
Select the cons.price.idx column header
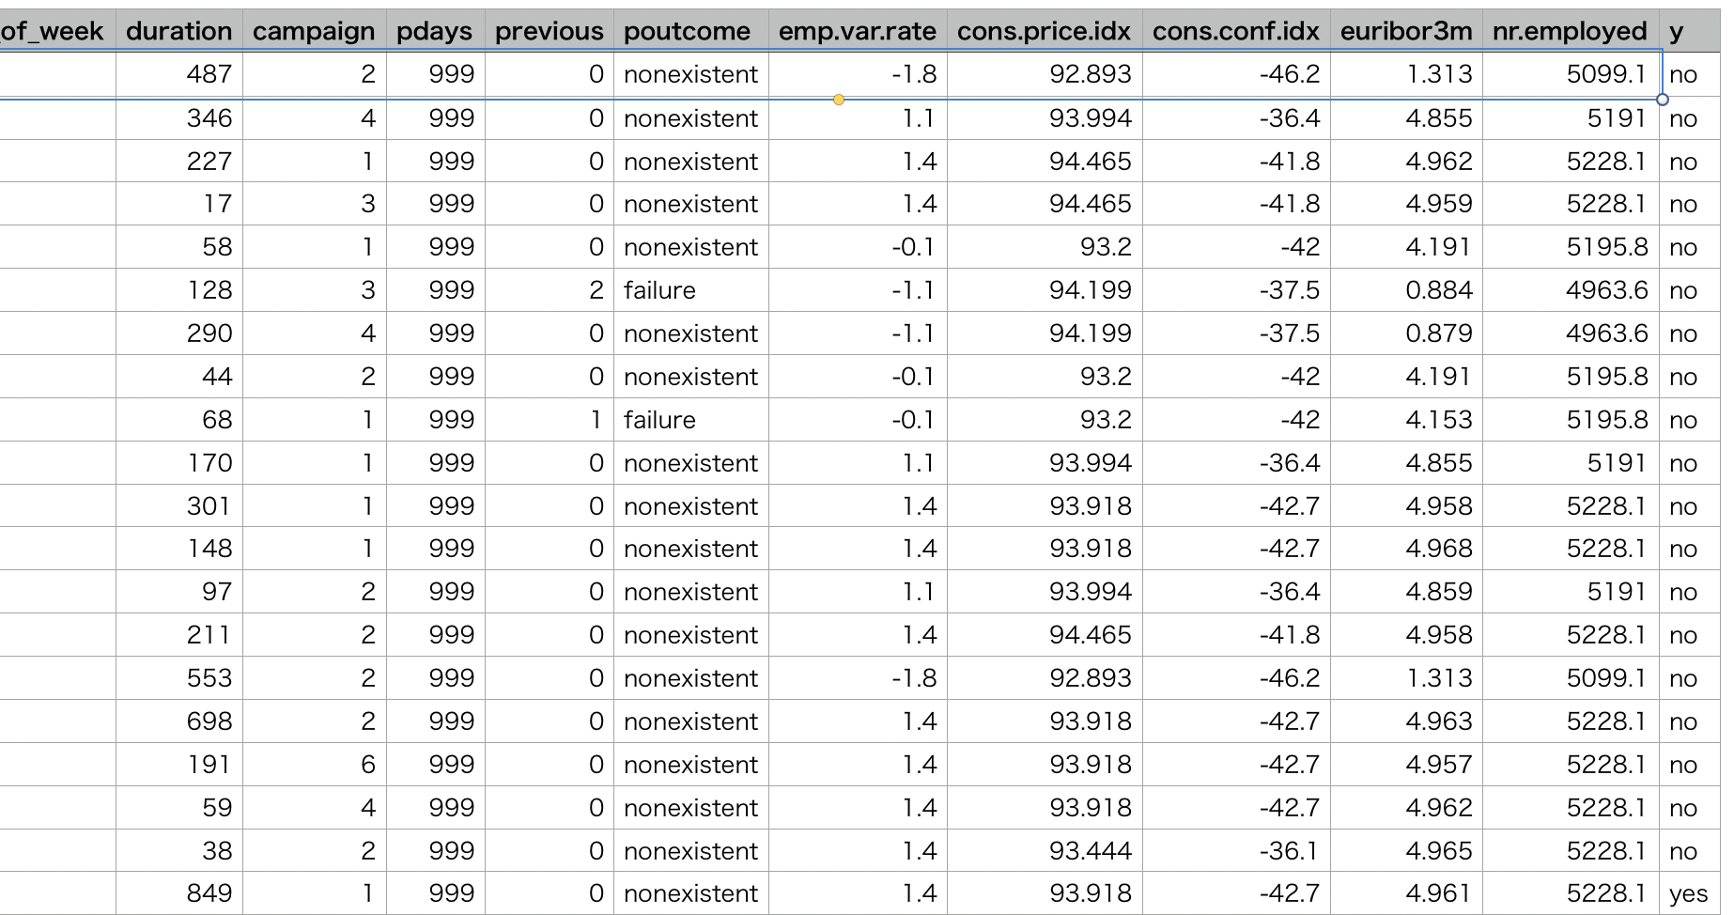(x=1045, y=31)
